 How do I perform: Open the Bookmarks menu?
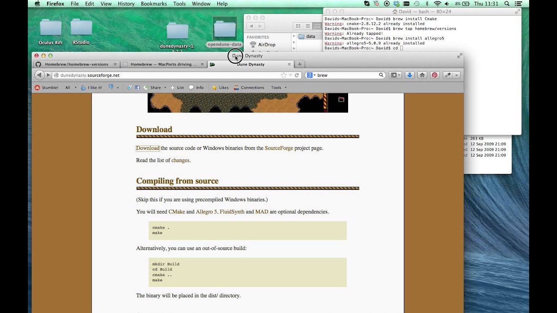tap(154, 4)
